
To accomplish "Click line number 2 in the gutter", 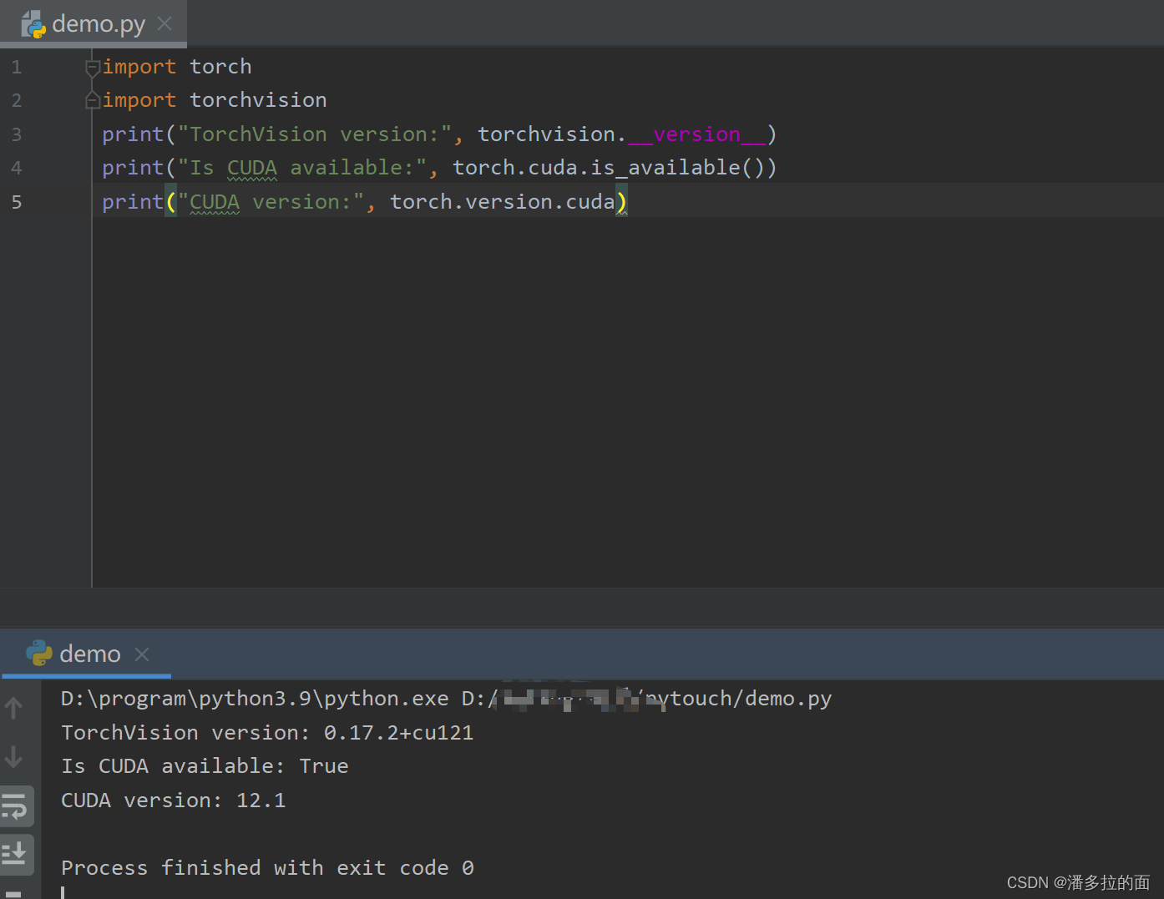I will (17, 100).
